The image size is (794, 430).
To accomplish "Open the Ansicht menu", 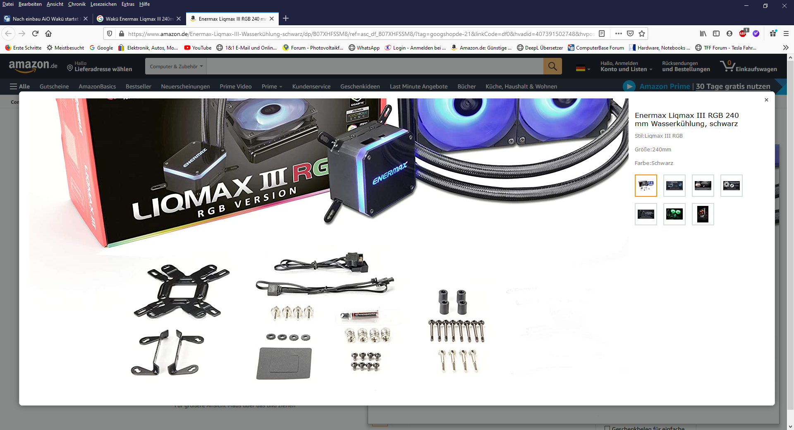I will tap(55, 4).
